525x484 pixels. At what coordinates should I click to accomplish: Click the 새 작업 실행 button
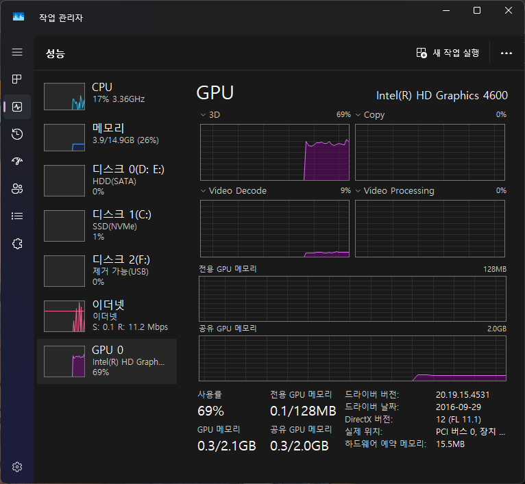(448, 53)
